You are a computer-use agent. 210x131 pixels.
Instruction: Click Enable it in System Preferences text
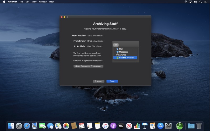pos(88,61)
